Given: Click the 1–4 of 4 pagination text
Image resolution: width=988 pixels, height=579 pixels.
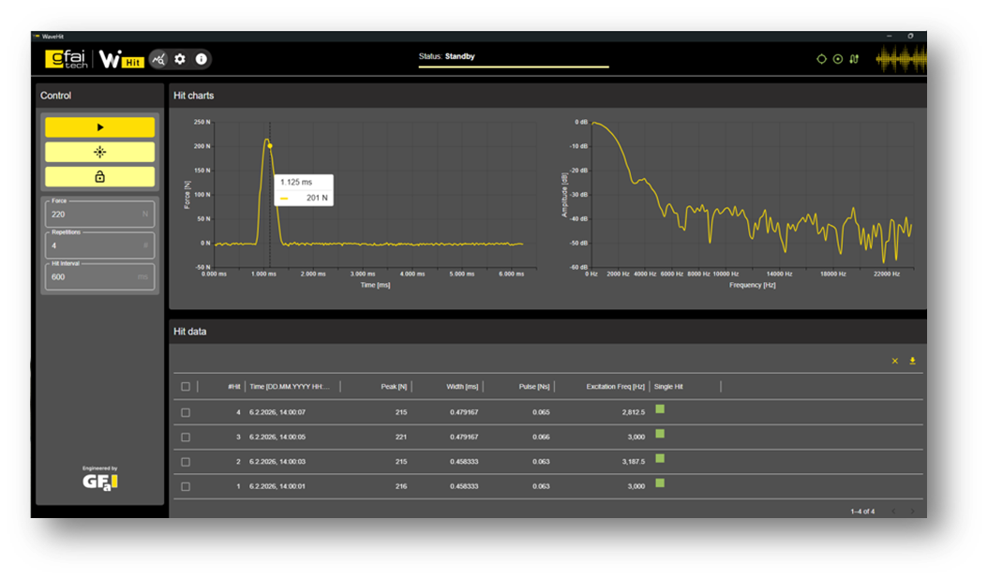Looking at the screenshot, I should [862, 512].
